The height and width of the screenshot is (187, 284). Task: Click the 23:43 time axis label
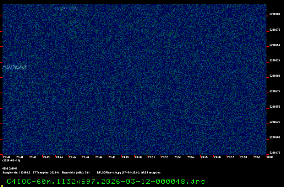(46, 157)
